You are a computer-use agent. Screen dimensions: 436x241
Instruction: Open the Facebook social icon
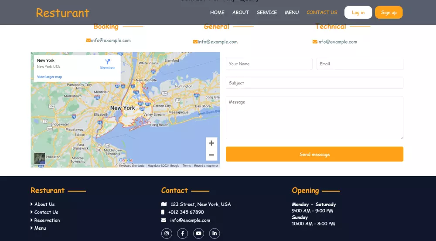pyautogui.click(x=182, y=233)
